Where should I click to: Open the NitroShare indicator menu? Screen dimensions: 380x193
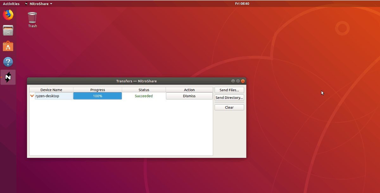point(38,3)
